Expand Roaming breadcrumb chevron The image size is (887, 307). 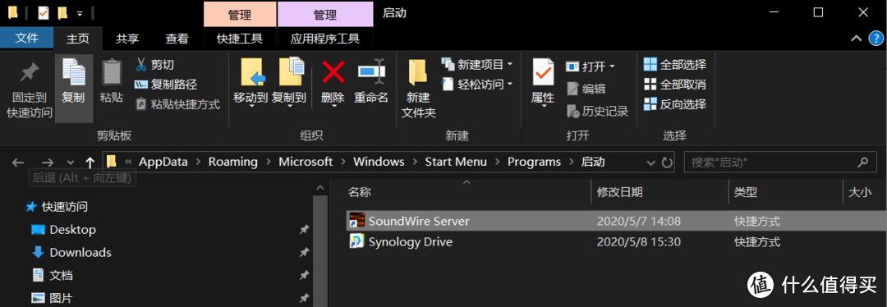pos(268,163)
